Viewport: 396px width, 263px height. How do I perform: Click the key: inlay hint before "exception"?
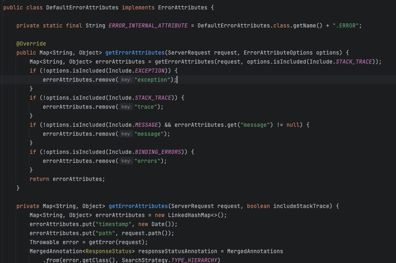[126, 80]
